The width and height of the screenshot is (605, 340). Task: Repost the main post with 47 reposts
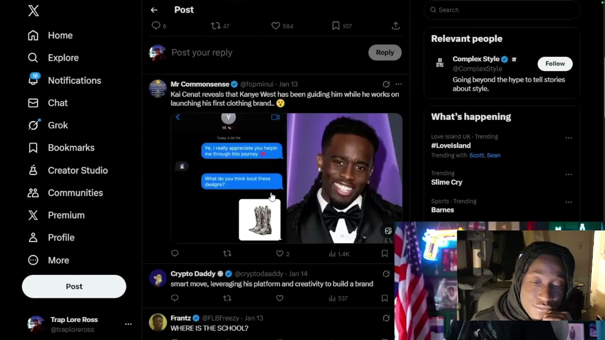tap(216, 25)
